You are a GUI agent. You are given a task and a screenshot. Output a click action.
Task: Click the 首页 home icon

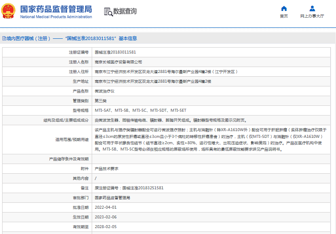284,8
